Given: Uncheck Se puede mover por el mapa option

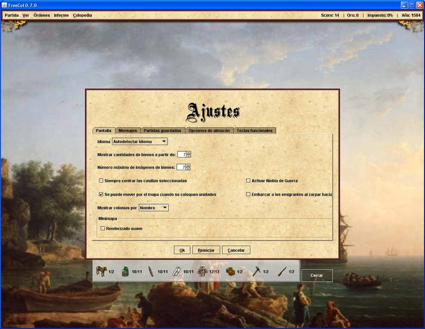Looking at the screenshot, I should tap(101, 194).
